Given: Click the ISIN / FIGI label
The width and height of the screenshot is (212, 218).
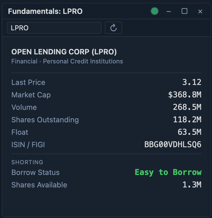Looking at the screenshot, I should coord(28,145).
